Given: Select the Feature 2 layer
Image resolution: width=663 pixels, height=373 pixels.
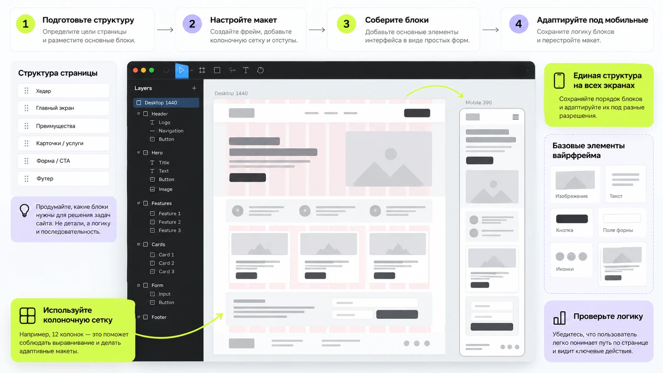Looking at the screenshot, I should pos(165,222).
